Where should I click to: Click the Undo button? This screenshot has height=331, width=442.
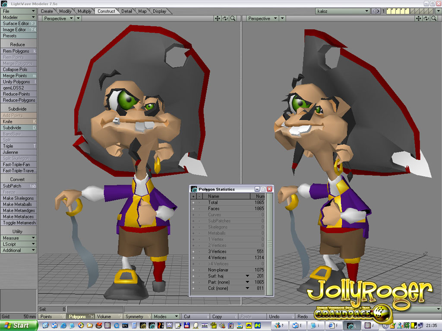click(281, 317)
